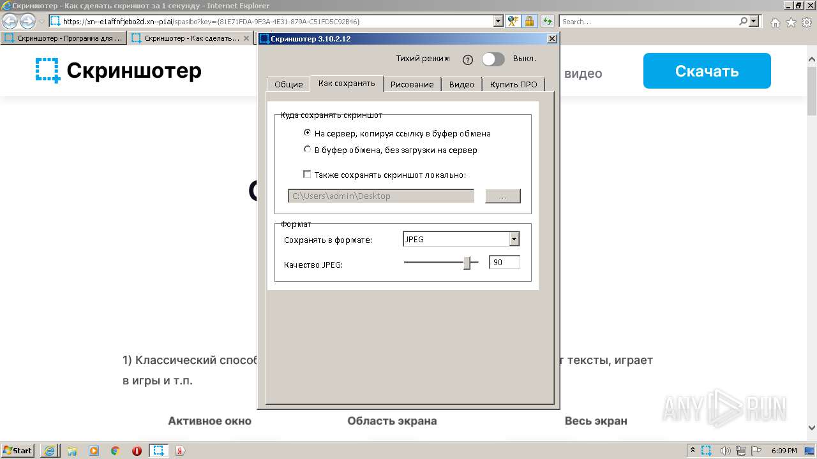817x459 pixels.
Task: Click the Скриншотер system tray icon
Action: tap(707, 451)
